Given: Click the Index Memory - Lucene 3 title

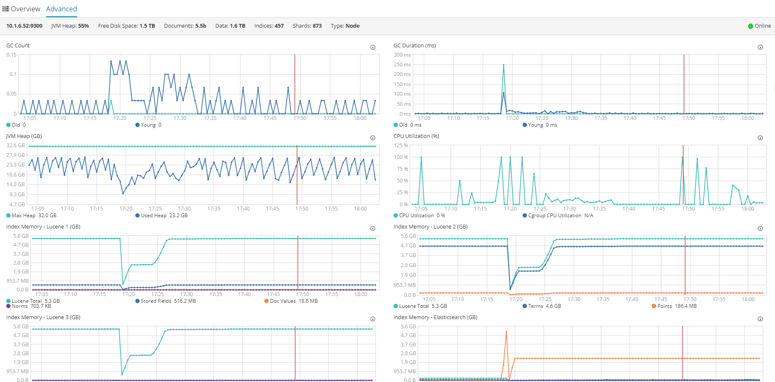Looking at the screenshot, I should (x=43, y=317).
